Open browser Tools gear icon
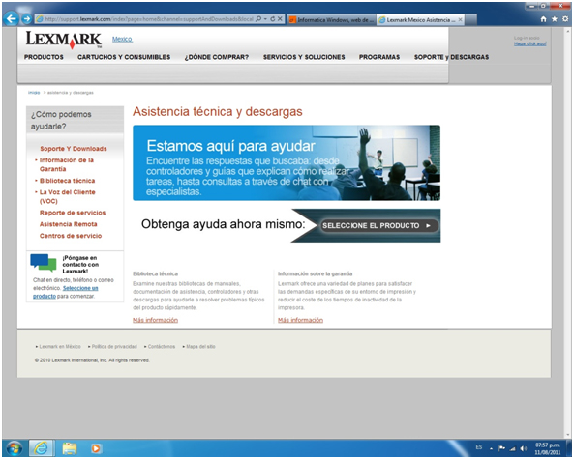 tap(565, 19)
